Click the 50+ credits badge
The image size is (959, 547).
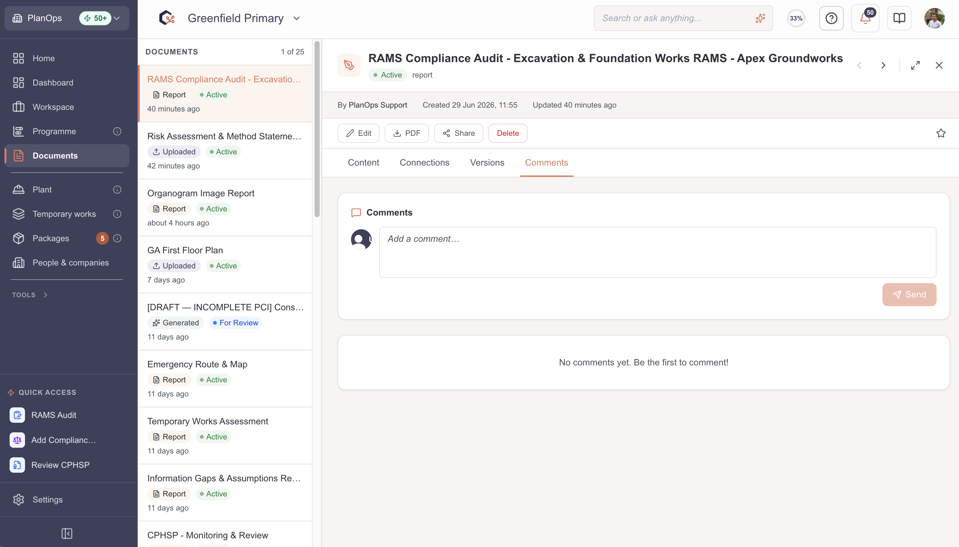(x=95, y=18)
